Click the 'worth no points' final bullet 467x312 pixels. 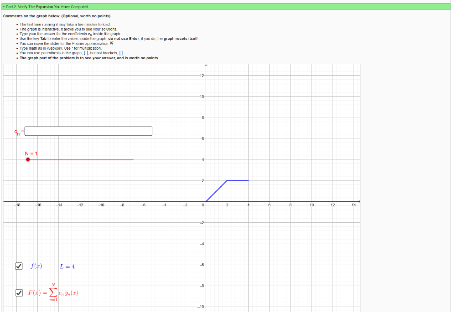89,58
